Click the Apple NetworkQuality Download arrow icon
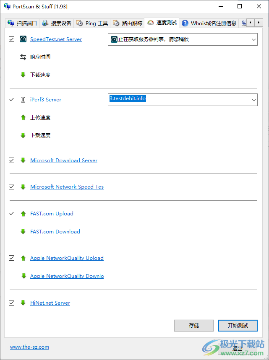Viewport: 269px width, 360px height. 24,276
